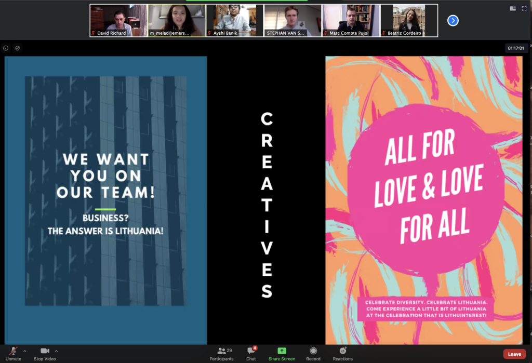The height and width of the screenshot is (363, 532).
Task: Select Ayshi Banik's video thumbnail
Action: click(x=235, y=20)
